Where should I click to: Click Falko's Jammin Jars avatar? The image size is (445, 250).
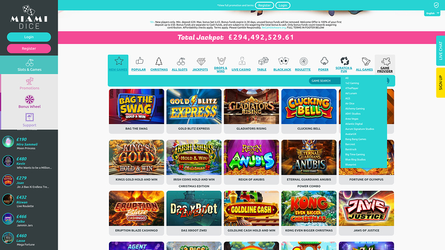[8, 219]
